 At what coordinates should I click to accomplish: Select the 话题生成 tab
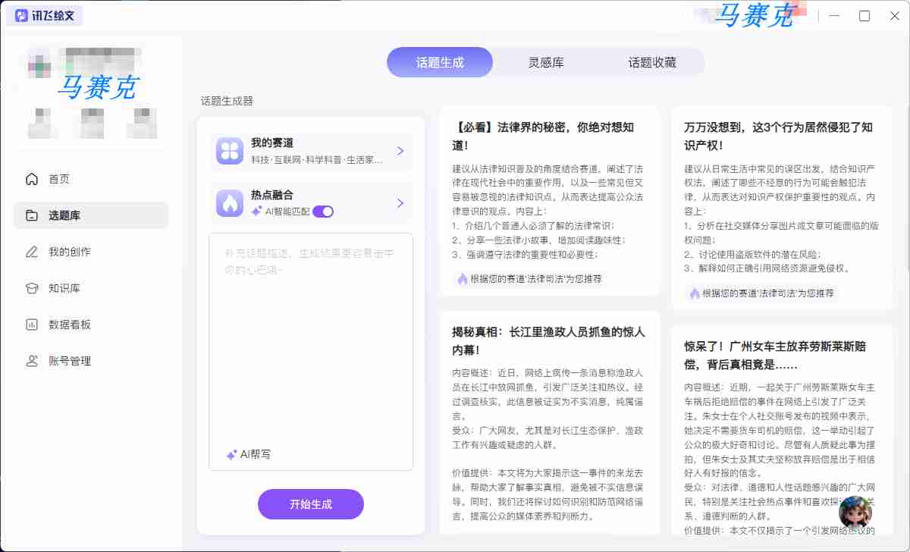(440, 62)
